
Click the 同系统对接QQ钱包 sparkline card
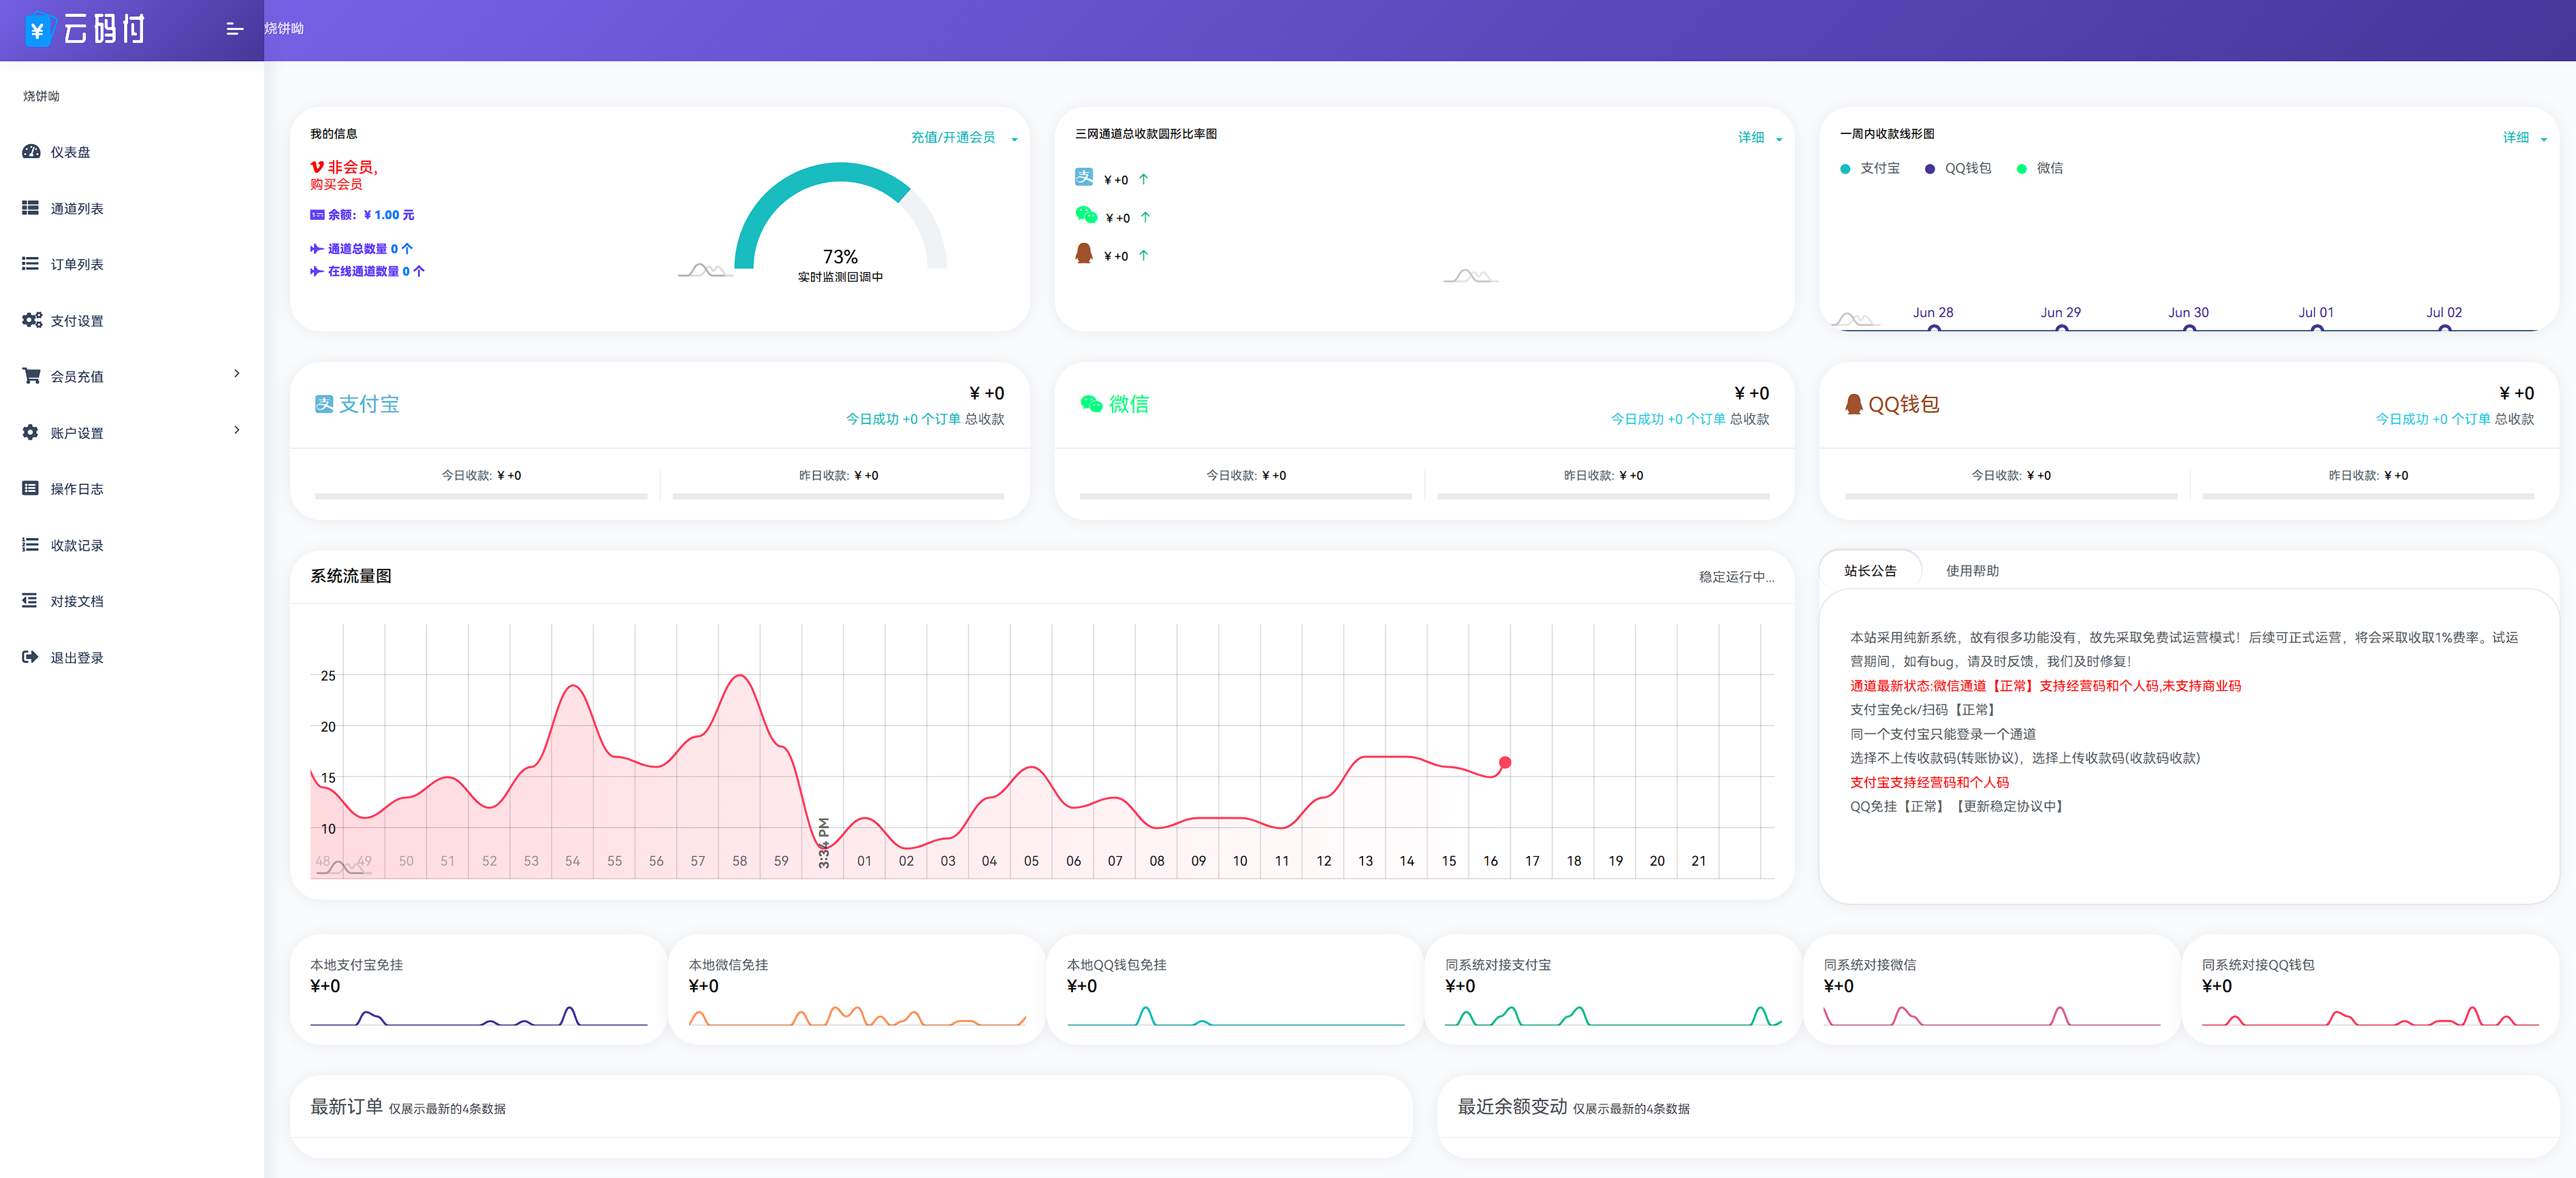tap(2370, 989)
